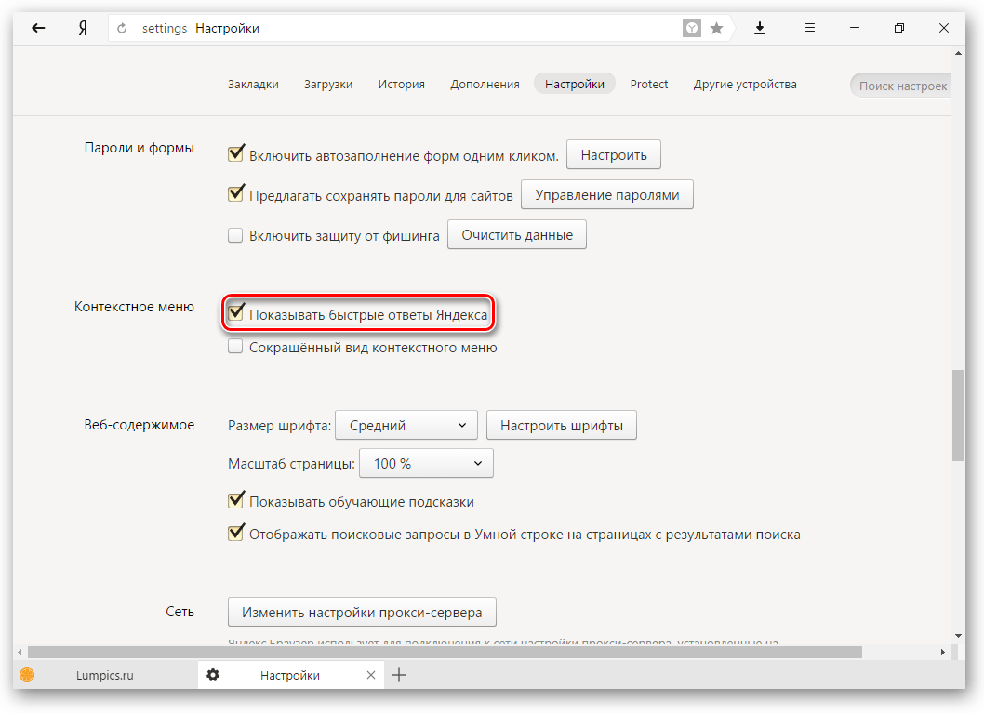Reload page with the refresh icon
The image size is (984, 713).
122,29
